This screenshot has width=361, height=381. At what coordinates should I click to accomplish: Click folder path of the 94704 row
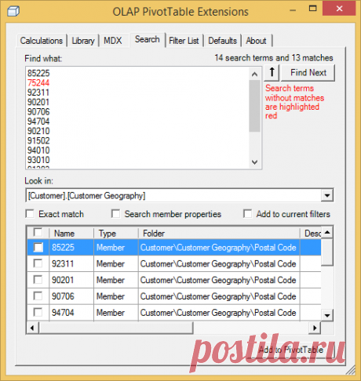(x=218, y=313)
